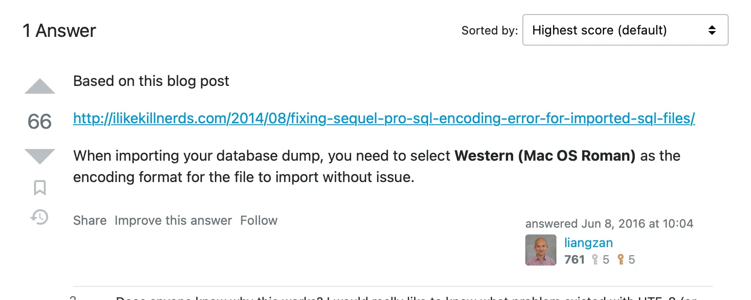
Task: Downvote the answer with the down arrow
Action: pos(40,156)
